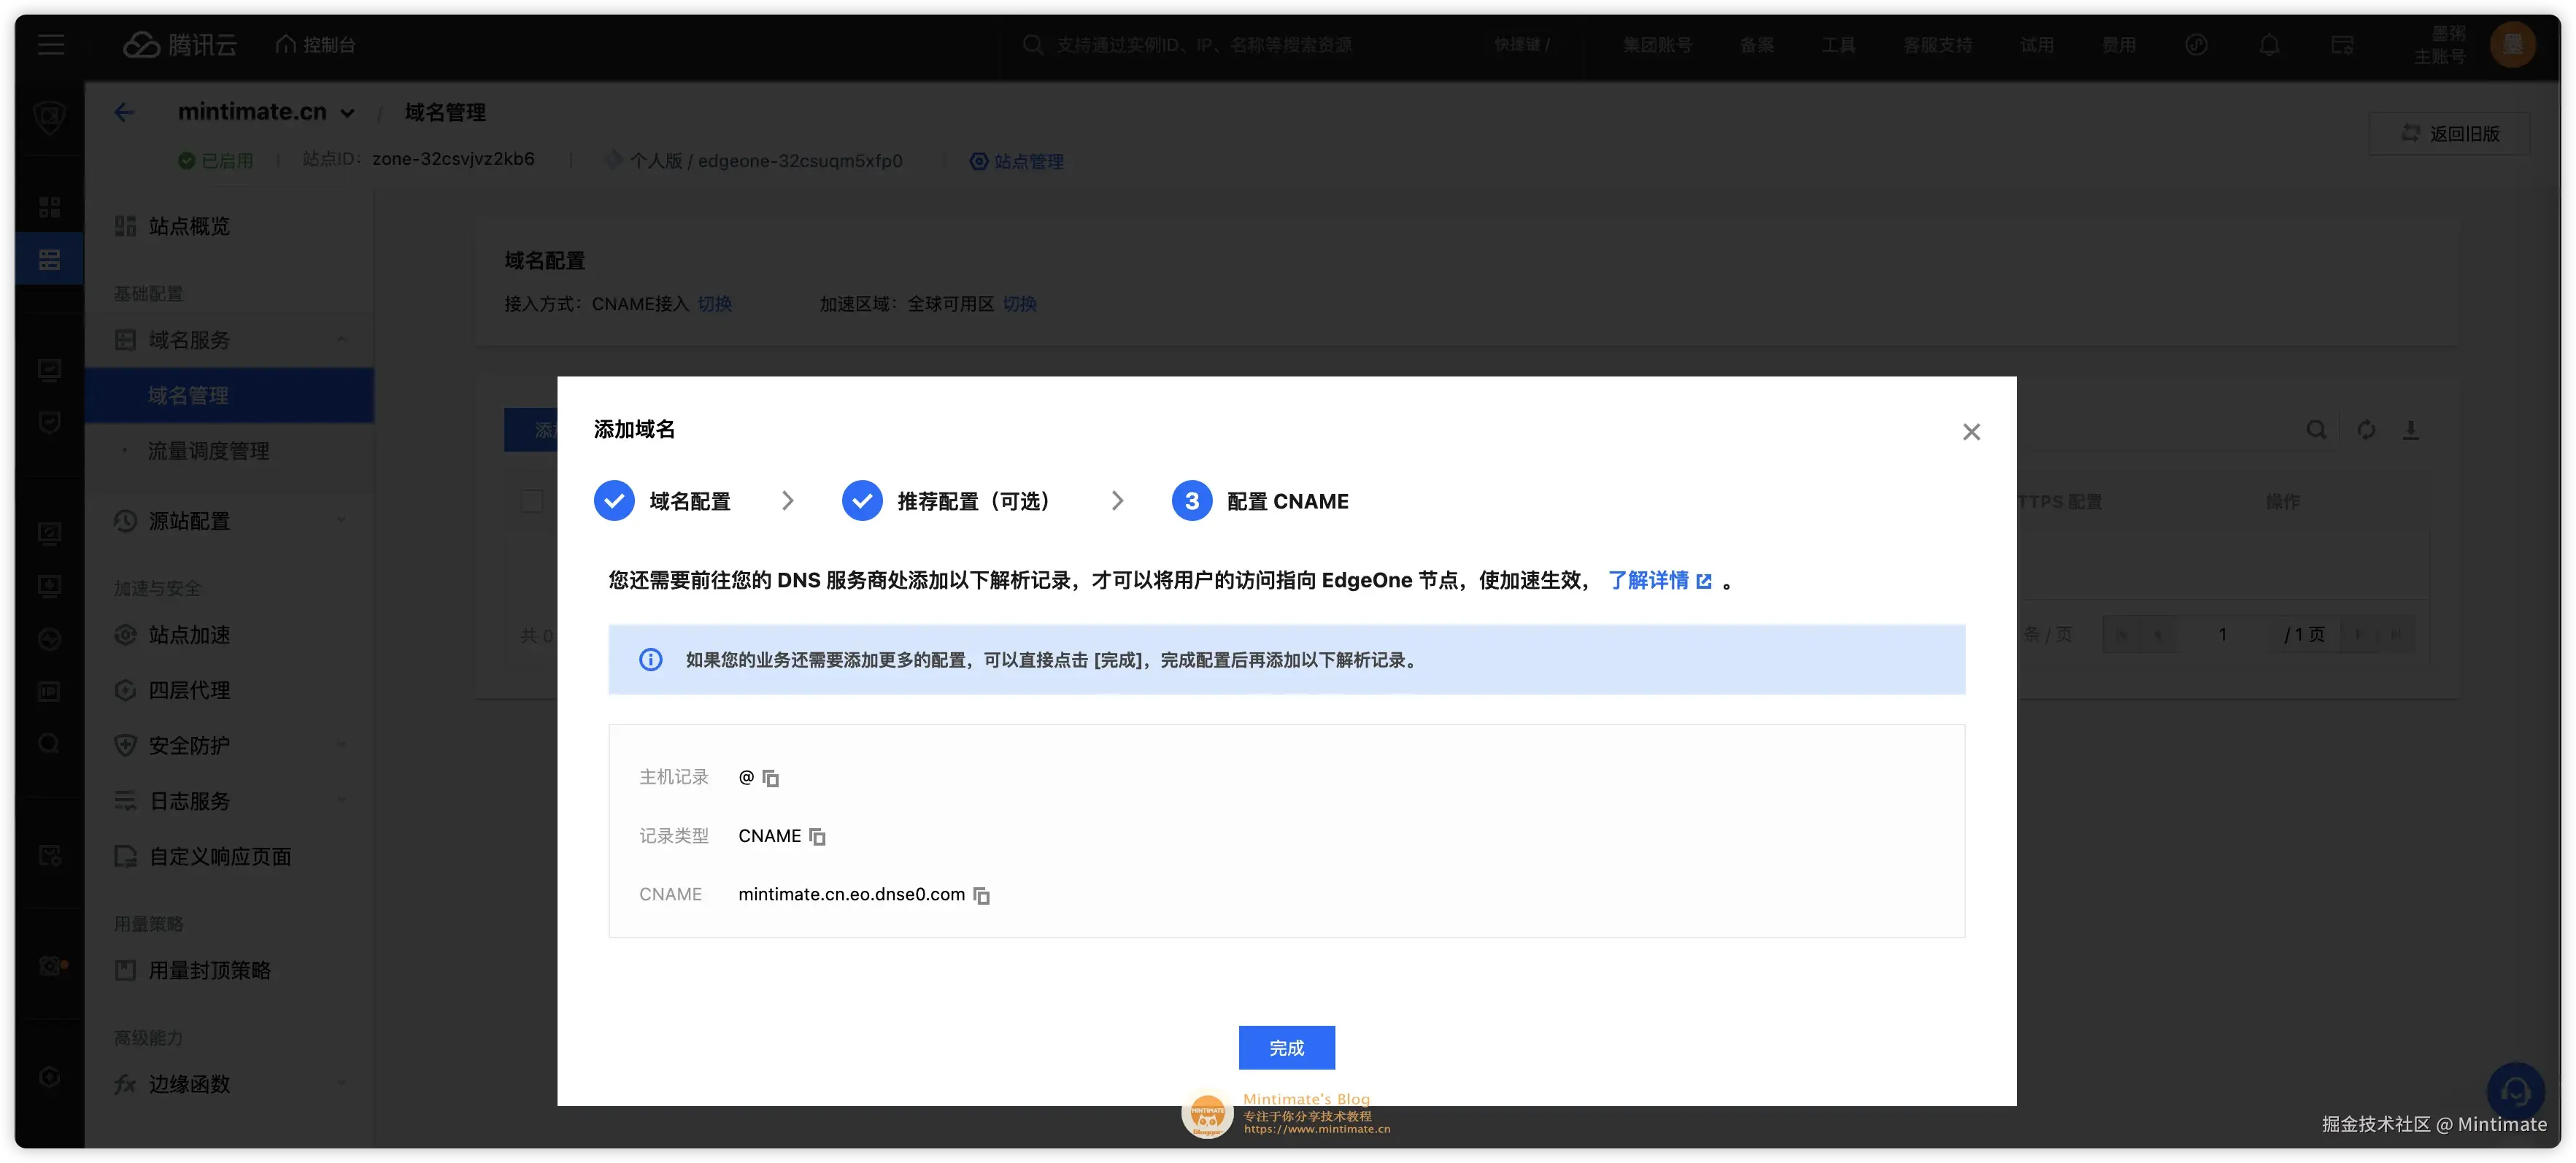Expand the mintimate.cn site switcher
The width and height of the screenshot is (2576, 1163).
click(x=348, y=112)
